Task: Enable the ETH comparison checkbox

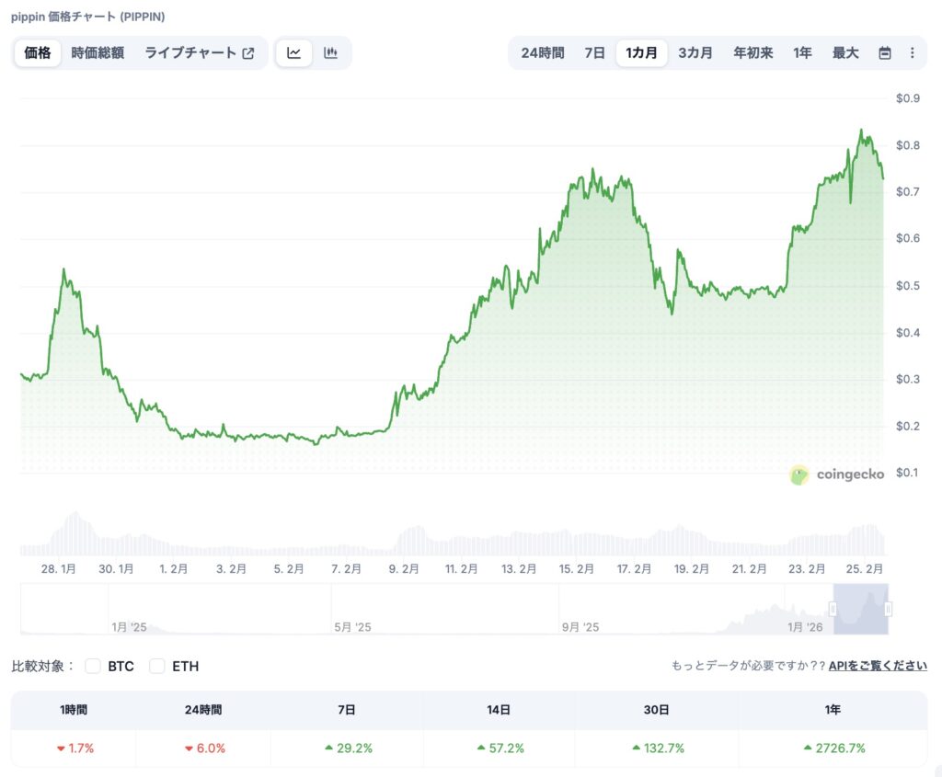Action: (x=157, y=666)
